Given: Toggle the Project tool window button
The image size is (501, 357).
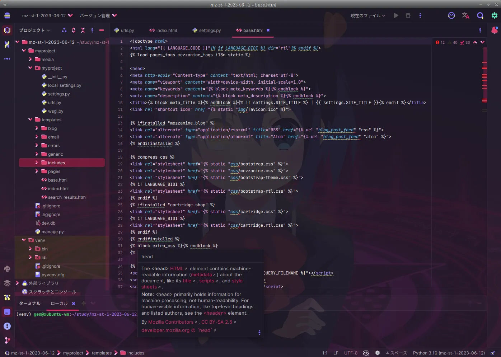Looking at the screenshot, I should click(7, 30).
